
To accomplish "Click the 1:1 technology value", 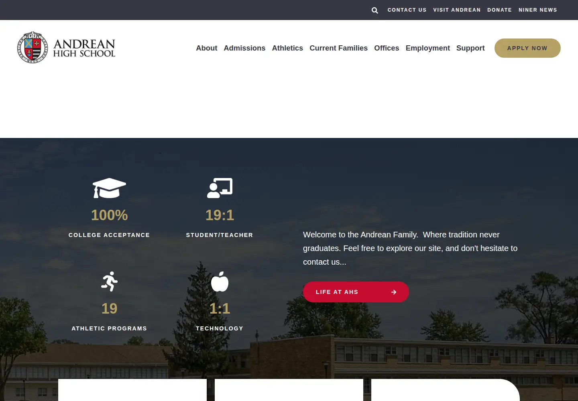I will 220,309.
